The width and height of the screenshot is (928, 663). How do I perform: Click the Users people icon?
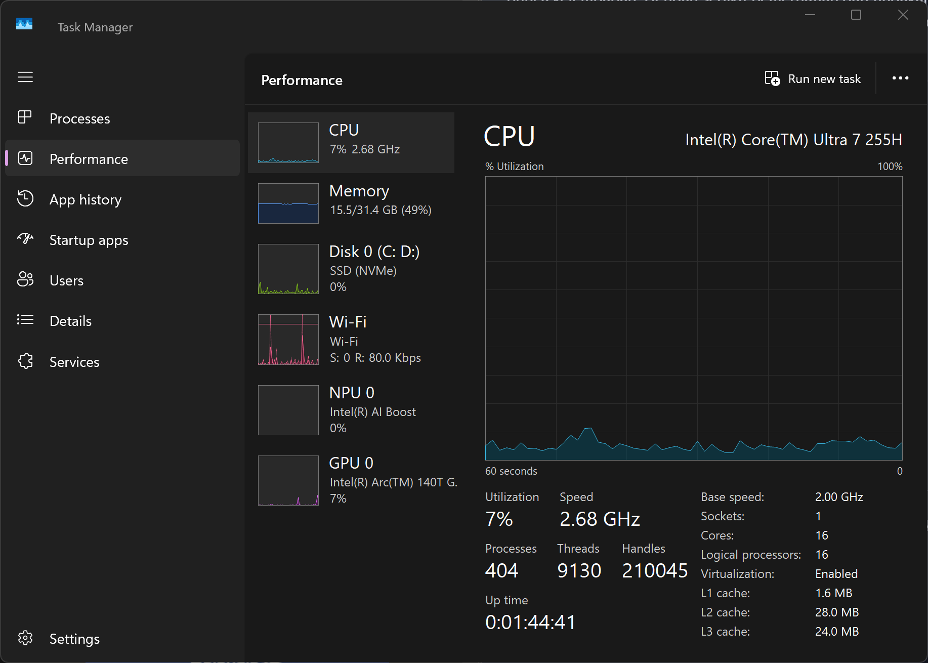click(x=25, y=279)
